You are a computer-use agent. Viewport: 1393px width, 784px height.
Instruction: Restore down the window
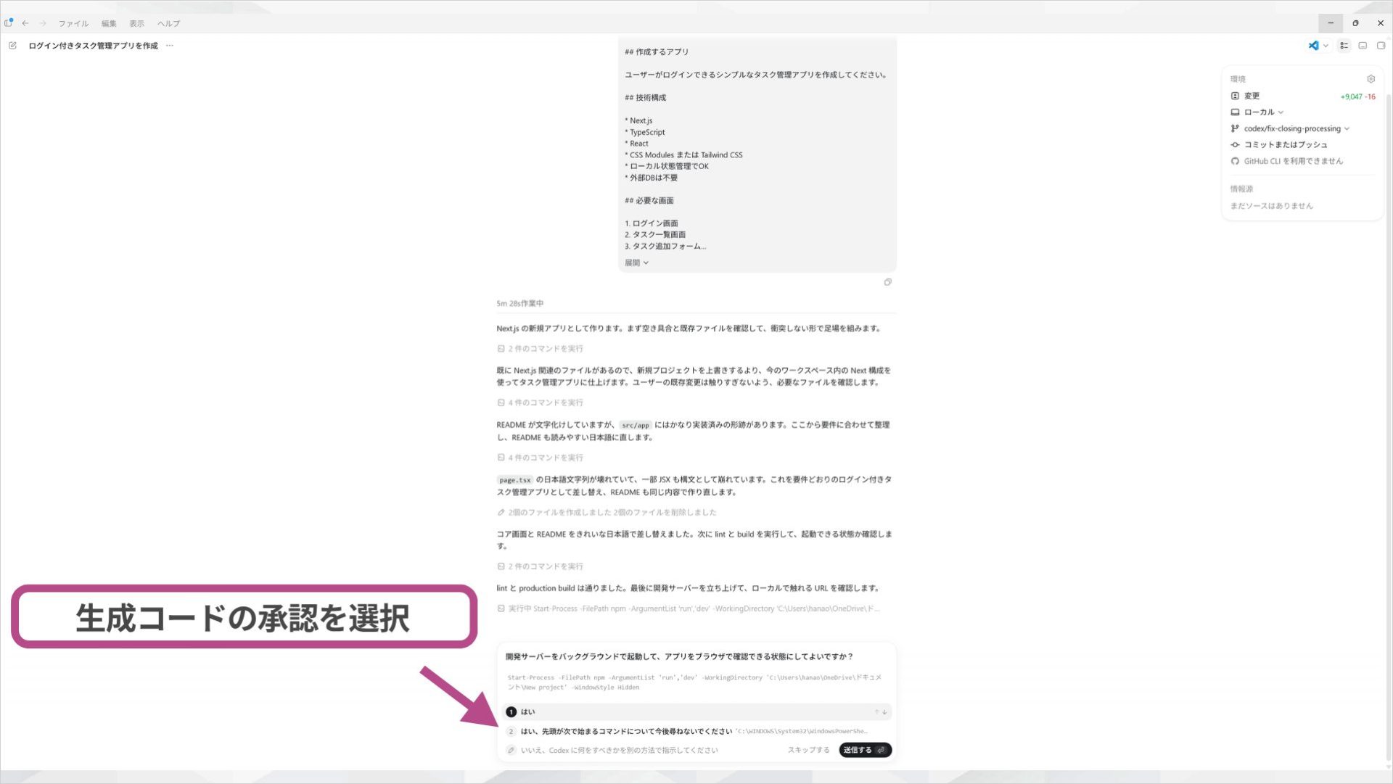point(1355,23)
